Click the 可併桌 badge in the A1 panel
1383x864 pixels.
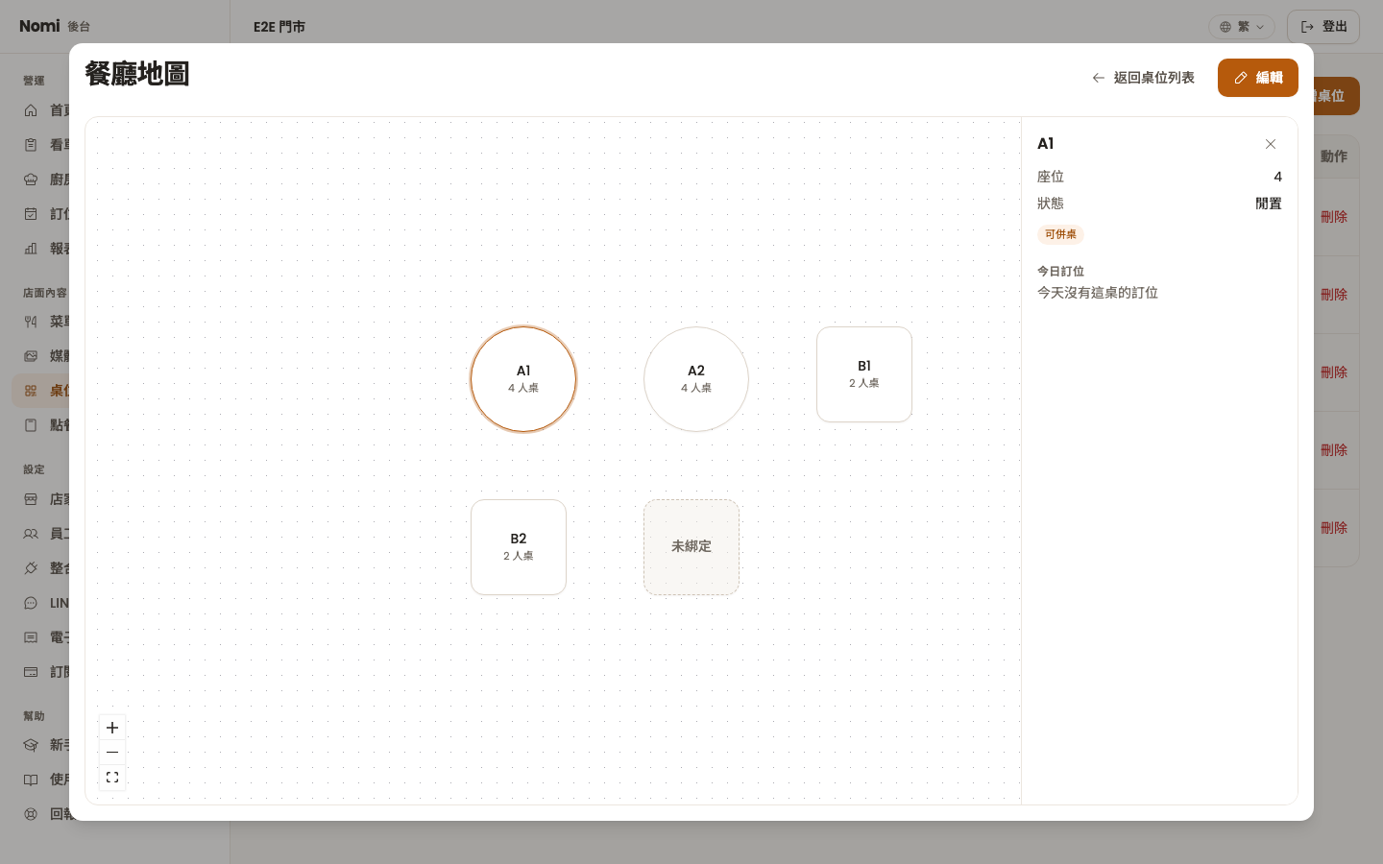[1060, 234]
